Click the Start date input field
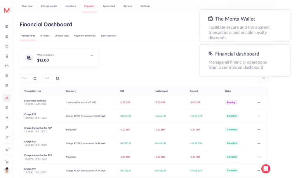 click(x=29, y=78)
